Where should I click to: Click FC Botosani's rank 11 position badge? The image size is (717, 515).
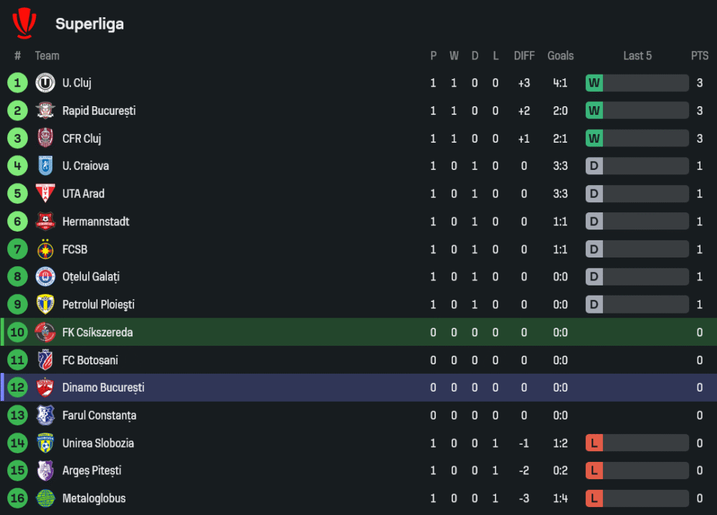[18, 360]
